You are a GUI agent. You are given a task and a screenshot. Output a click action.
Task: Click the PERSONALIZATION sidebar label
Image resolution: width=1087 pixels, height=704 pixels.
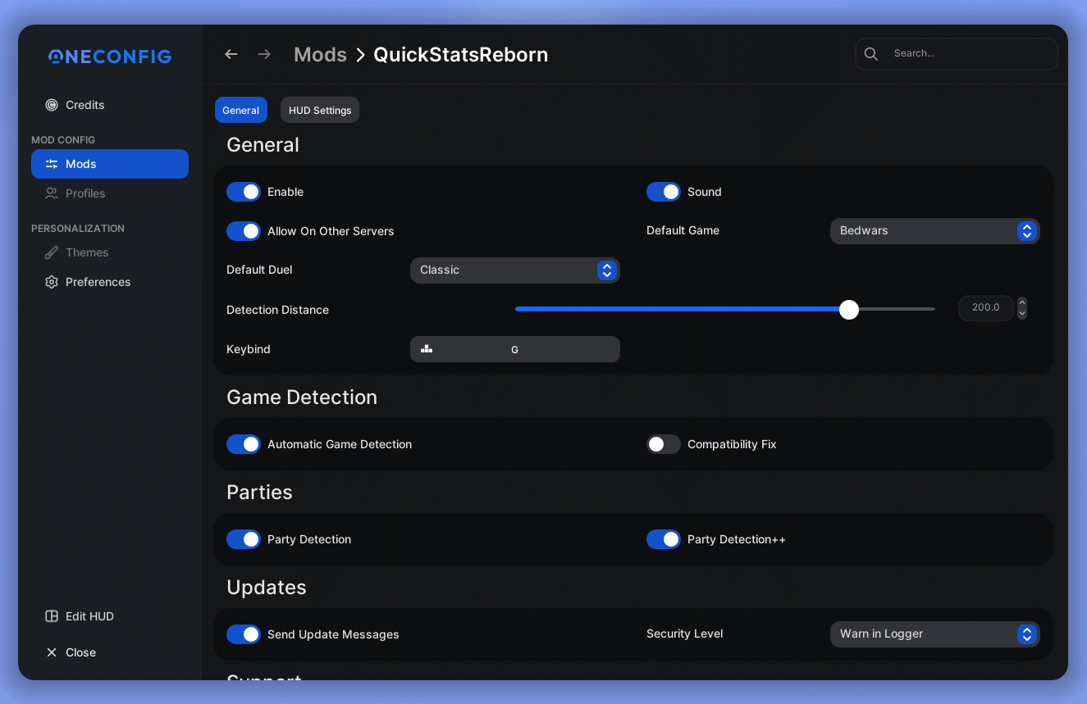click(78, 229)
